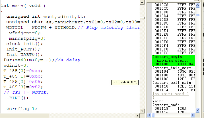Click the disassembly horizontal scrollbar thumb
The width and height of the screenshot is (204, 118).
tap(153, 115)
